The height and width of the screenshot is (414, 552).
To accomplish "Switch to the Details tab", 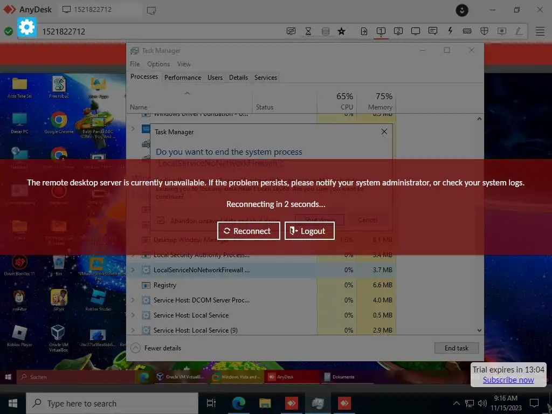I will click(x=238, y=78).
